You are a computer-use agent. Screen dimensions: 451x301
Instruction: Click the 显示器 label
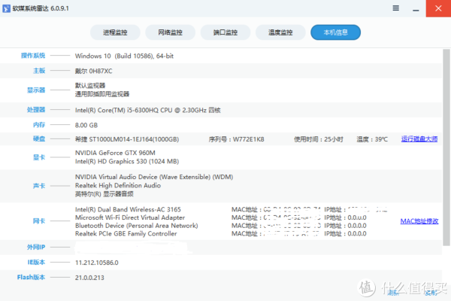tap(36, 90)
